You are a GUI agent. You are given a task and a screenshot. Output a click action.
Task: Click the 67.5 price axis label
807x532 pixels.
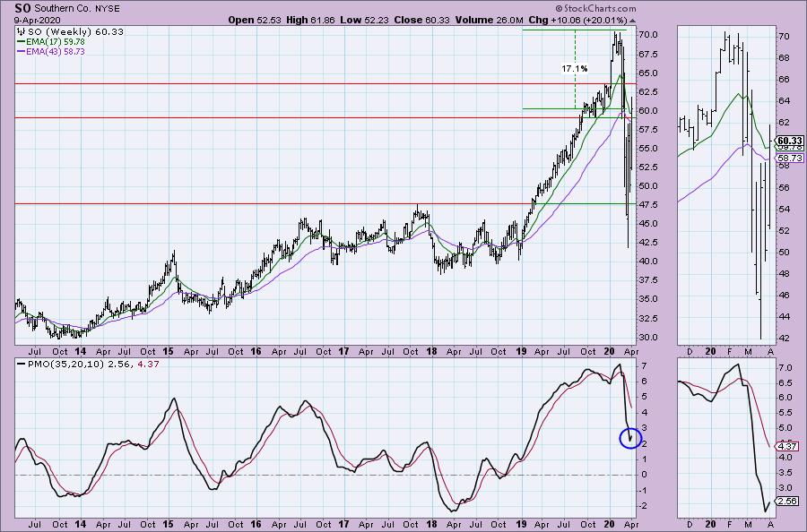pyautogui.click(x=647, y=54)
